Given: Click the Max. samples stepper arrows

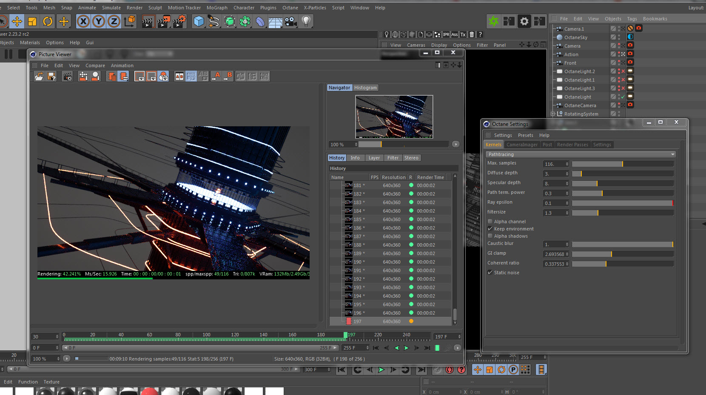Looking at the screenshot, I should click(567, 164).
